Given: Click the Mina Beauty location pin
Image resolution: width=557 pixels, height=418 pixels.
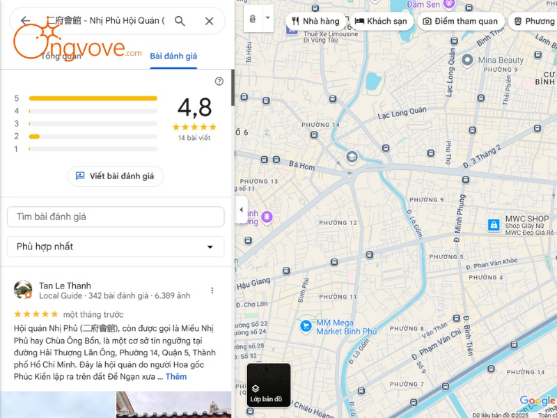Looking at the screenshot, I should (467, 60).
